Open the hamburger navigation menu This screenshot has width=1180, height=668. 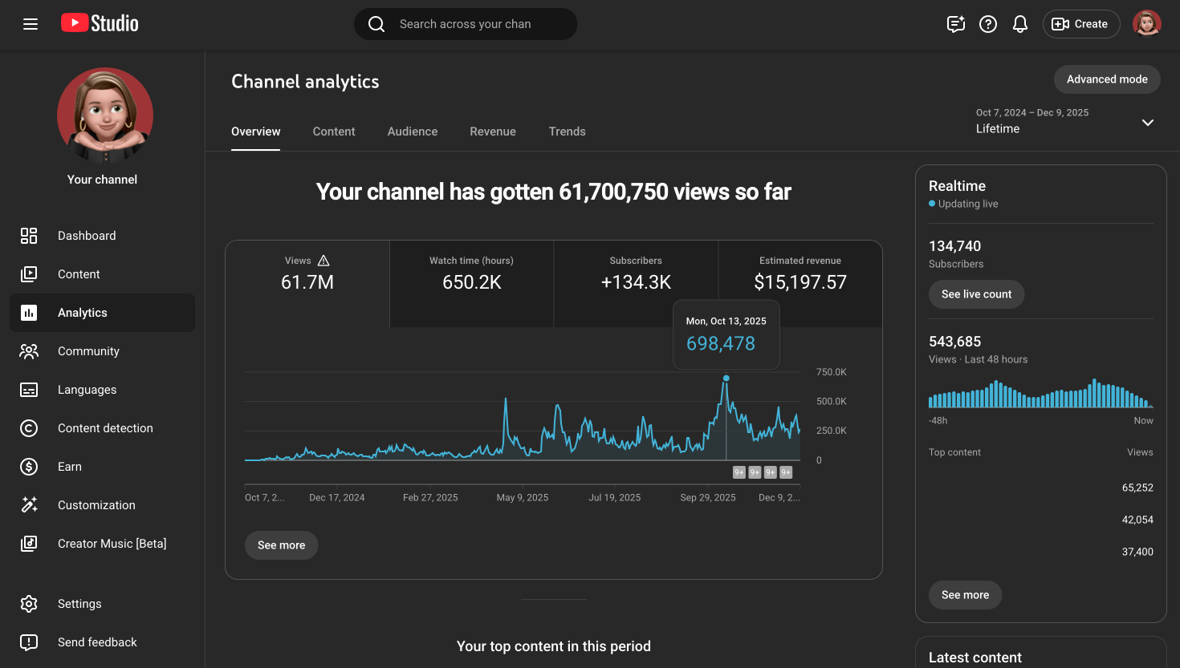[31, 24]
